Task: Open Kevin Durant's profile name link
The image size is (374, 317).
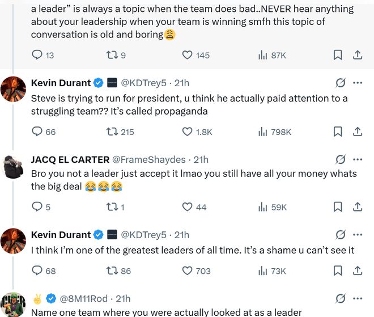Action: click(61, 83)
